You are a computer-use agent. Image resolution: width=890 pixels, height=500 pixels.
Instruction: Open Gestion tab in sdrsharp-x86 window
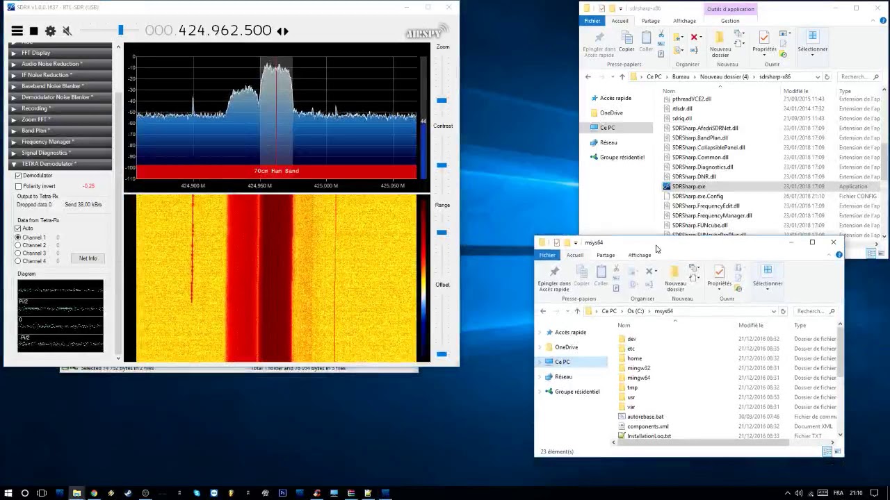pyautogui.click(x=730, y=21)
